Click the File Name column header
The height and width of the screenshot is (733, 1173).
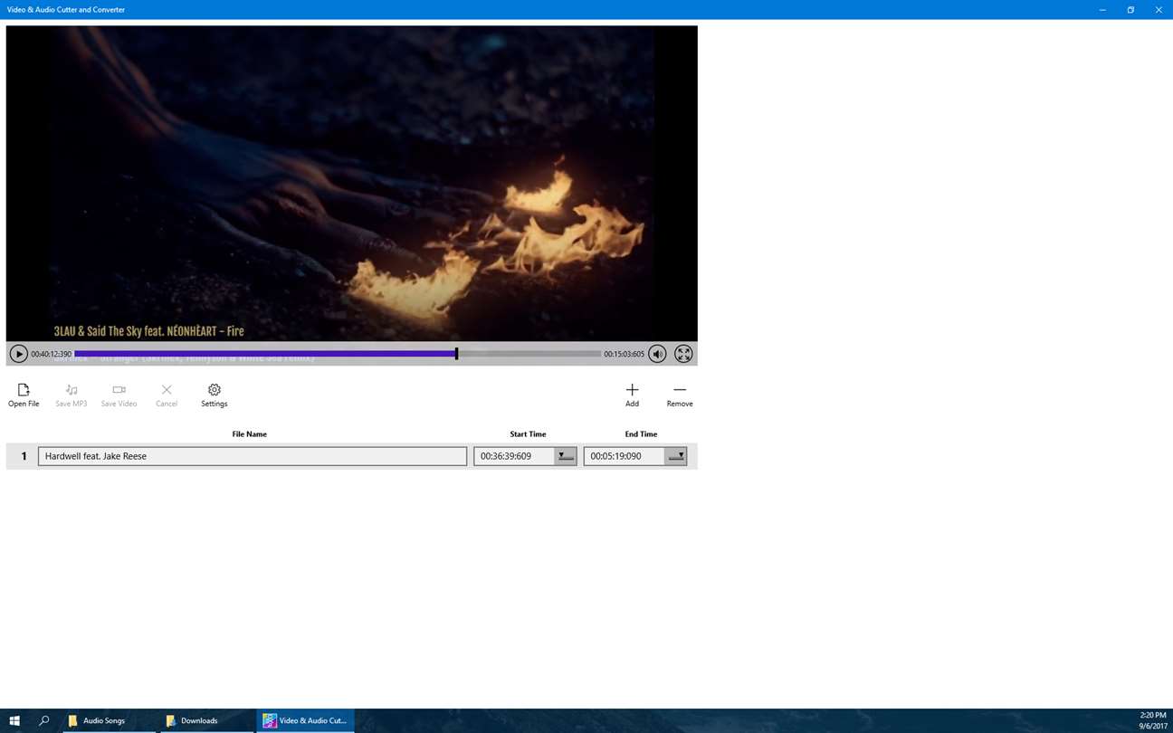(x=249, y=434)
